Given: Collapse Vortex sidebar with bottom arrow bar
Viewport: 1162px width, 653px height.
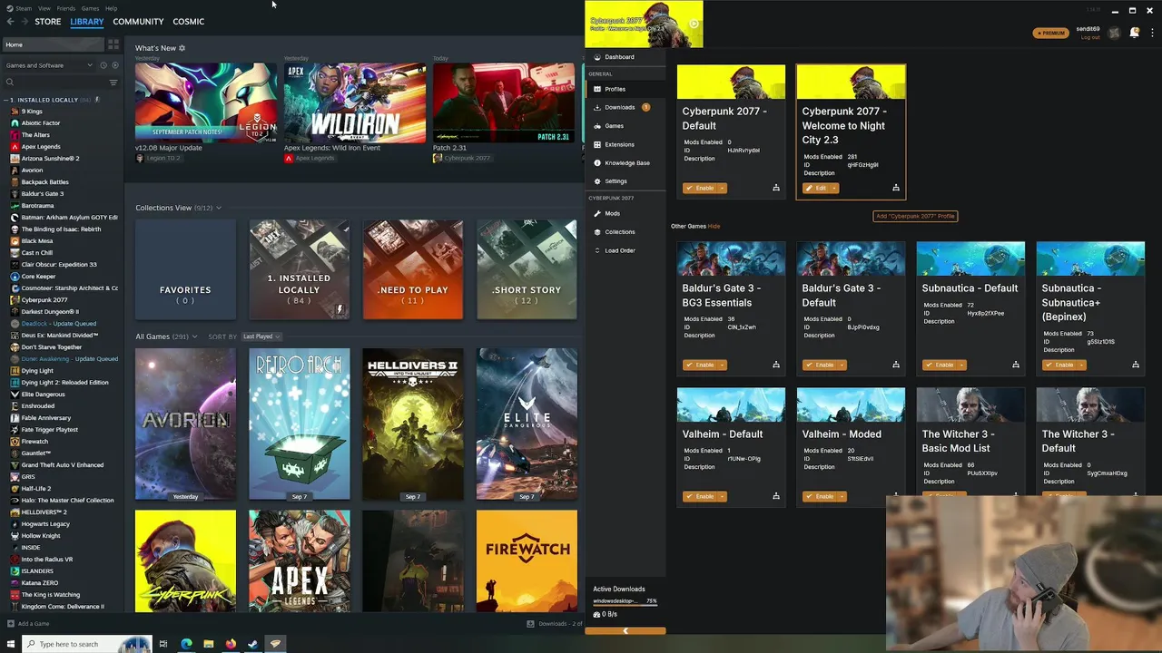Looking at the screenshot, I should [625, 630].
